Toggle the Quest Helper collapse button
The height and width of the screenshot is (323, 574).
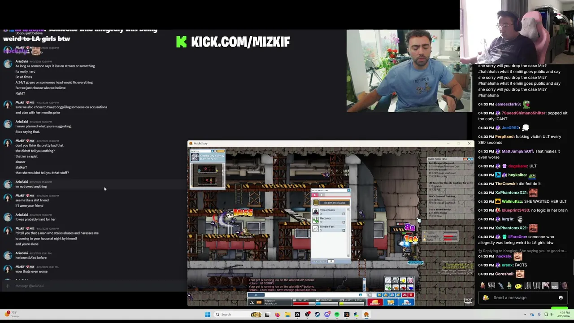[x=470, y=159]
